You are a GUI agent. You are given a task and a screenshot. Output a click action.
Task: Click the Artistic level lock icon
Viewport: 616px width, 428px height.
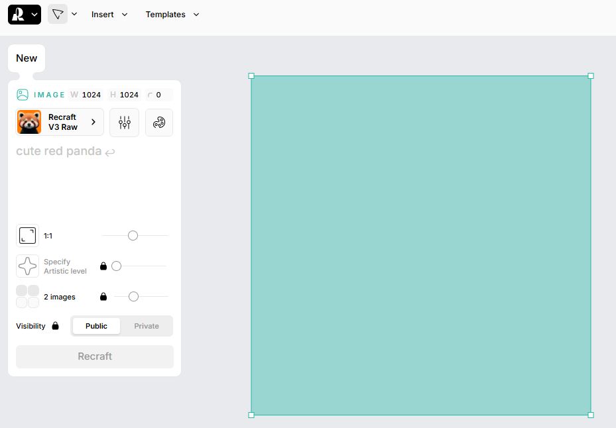click(103, 266)
